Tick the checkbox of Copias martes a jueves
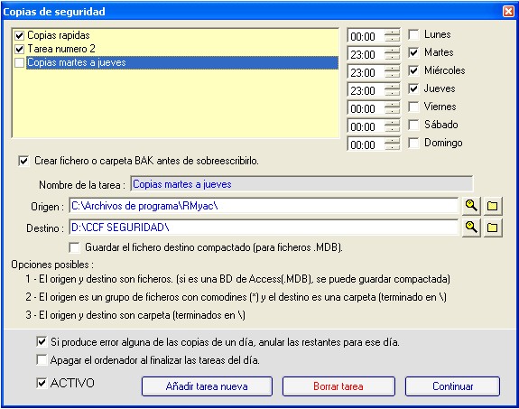This screenshot has width=519, height=409. click(20, 62)
